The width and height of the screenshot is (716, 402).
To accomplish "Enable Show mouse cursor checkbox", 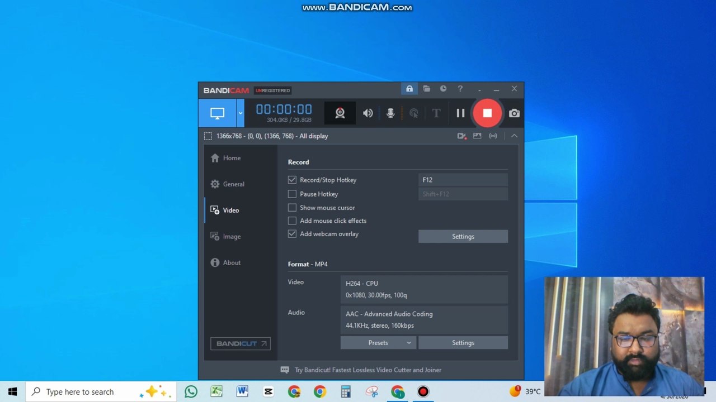I will [292, 208].
